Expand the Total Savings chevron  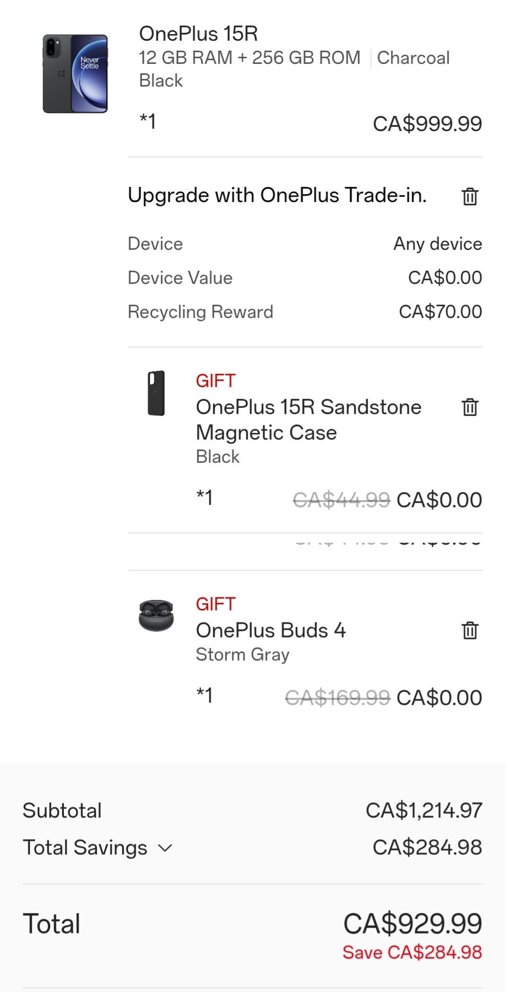click(165, 848)
